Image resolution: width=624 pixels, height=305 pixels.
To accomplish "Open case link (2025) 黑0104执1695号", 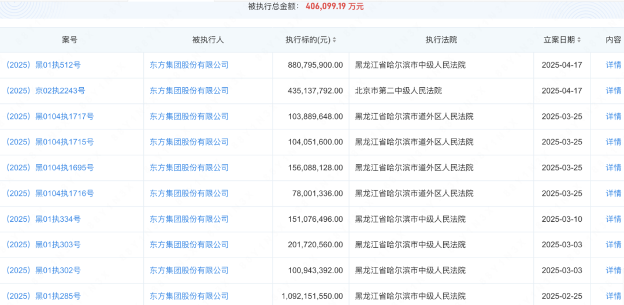I will [x=50, y=168].
